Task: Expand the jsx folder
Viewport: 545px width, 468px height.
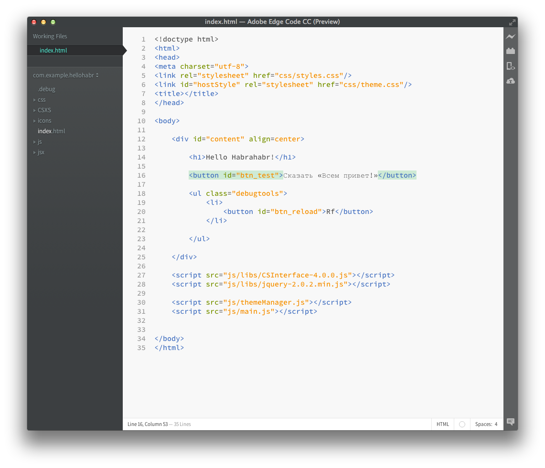Action: (34, 152)
